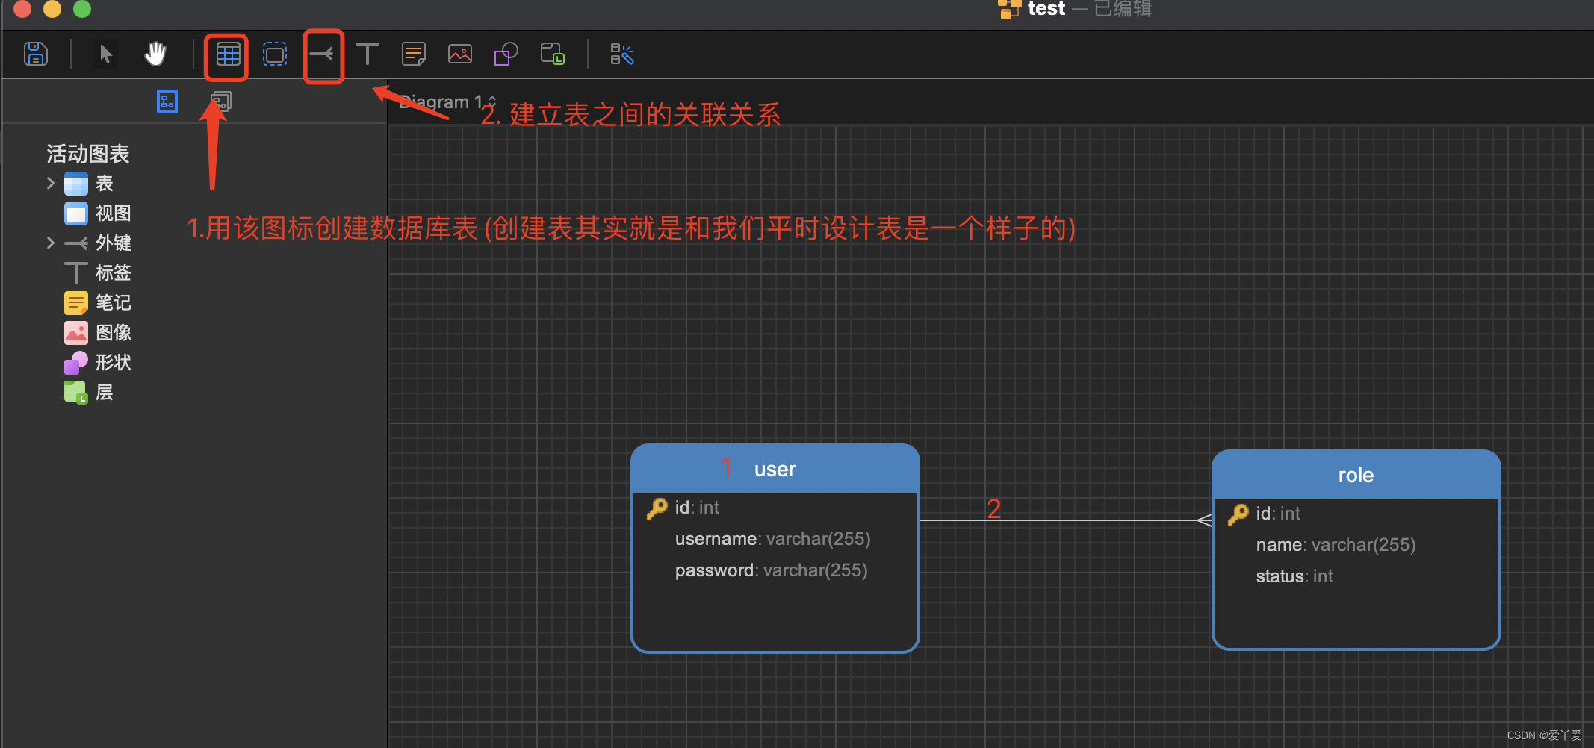
Task: Select the hand move tool
Action: pyautogui.click(x=155, y=54)
